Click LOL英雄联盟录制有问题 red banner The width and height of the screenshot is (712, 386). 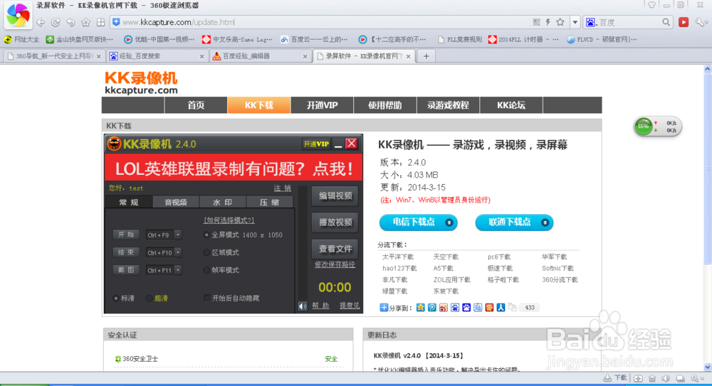pos(234,168)
